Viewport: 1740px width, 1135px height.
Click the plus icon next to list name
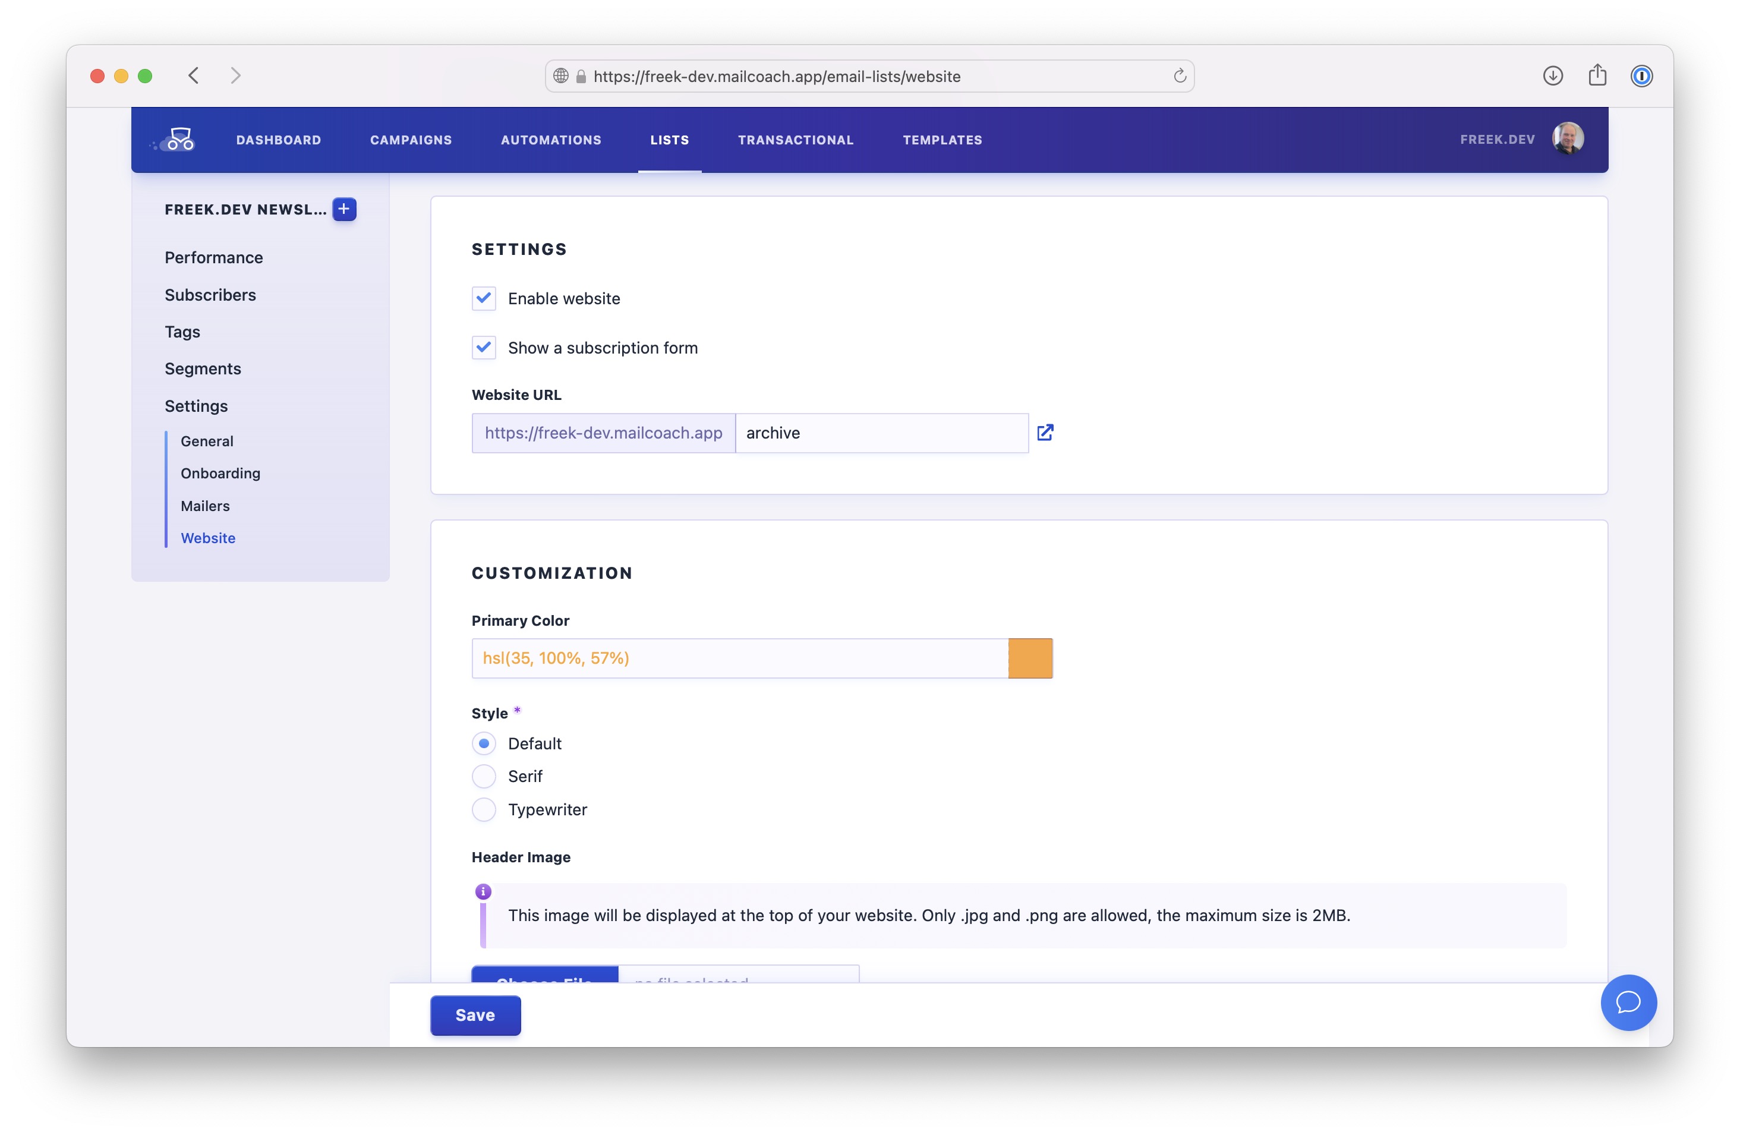tap(344, 209)
